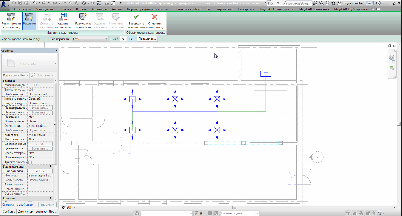Image resolution: width=402 pixels, height=216 pixels.
Task: Click the Redo arrow icon
Action: [45, 3]
